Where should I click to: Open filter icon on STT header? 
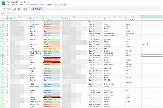click(x=9, y=19)
